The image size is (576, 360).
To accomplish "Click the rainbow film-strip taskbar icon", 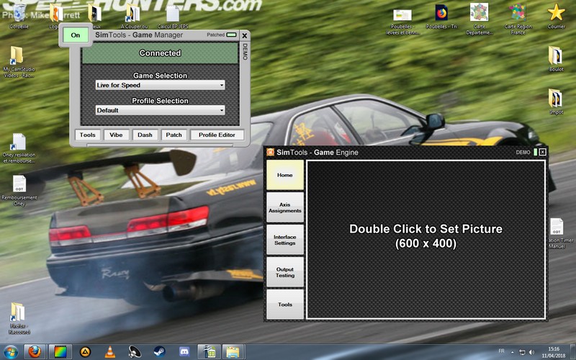I will [x=60, y=352].
